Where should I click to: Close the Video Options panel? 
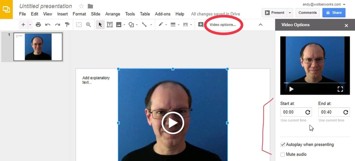point(346,26)
